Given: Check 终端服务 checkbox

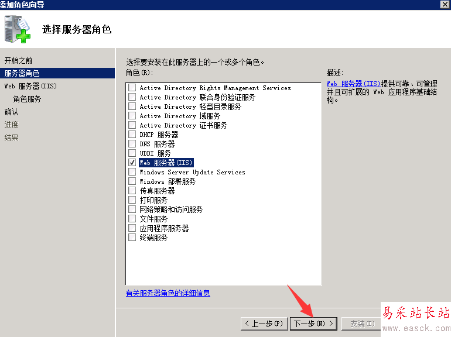Looking at the screenshot, I should [x=132, y=238].
